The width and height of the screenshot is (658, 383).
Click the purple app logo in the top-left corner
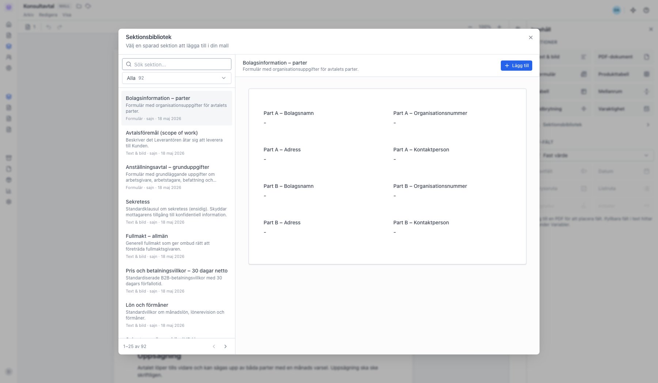point(9,7)
